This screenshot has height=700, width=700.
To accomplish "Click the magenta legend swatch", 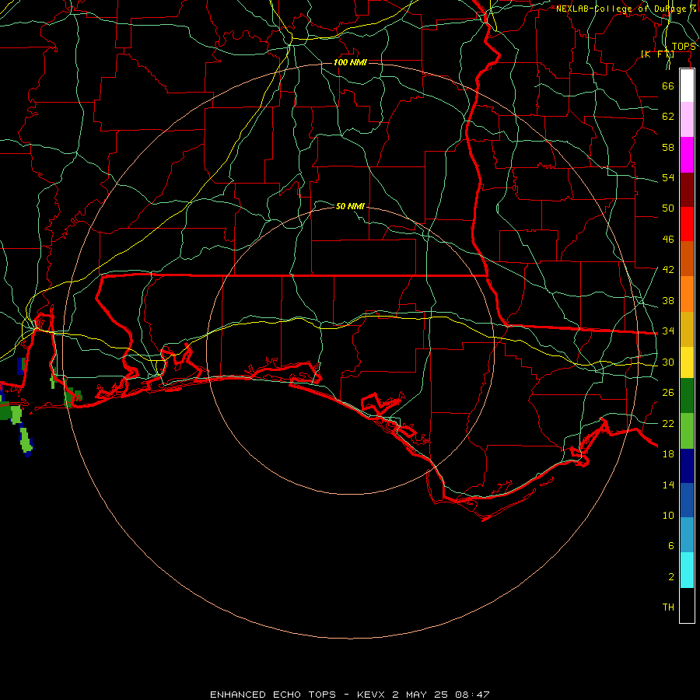I will (687, 155).
